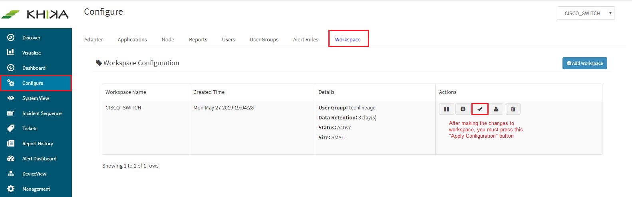Open System View in the sidebar
The image size is (632, 197).
[36, 98]
